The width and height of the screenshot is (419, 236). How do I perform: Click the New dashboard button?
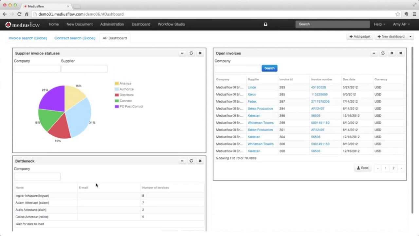point(391,36)
